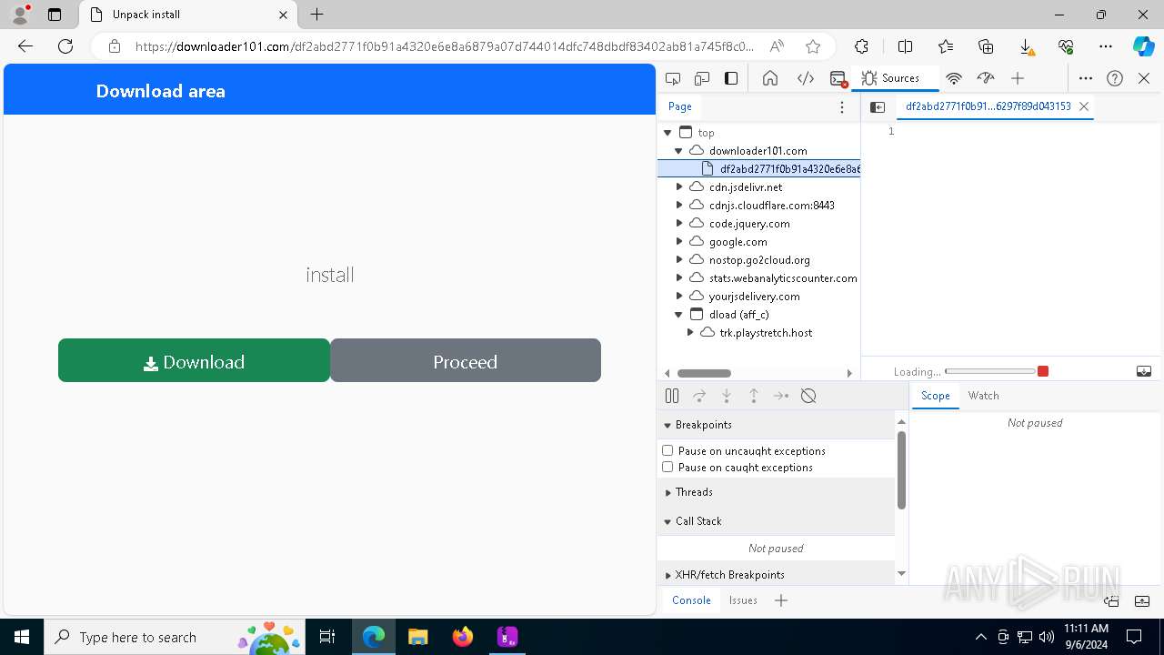Screen dimensions: 1164x655
Task: Expand the trk.playstretch.host node
Action: (690, 332)
